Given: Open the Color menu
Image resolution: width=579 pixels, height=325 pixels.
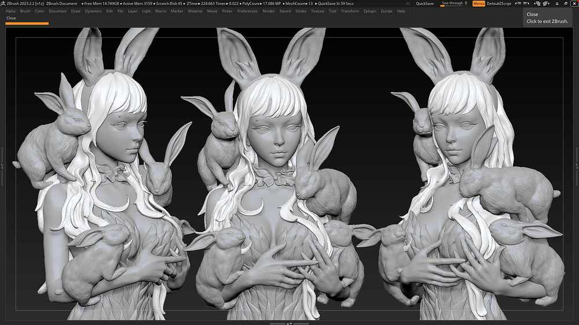Looking at the screenshot, I should click(x=39, y=11).
